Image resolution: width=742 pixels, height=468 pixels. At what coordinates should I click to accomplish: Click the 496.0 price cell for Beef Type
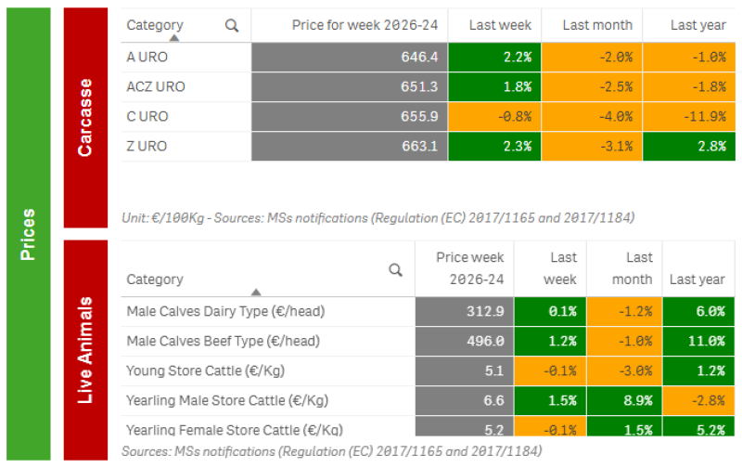pyautogui.click(x=465, y=341)
